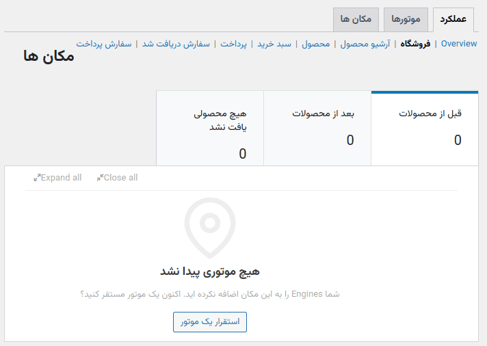Screen dimensions: 487x346
Task: Click the Close all arrows icon
Action: [100, 178]
